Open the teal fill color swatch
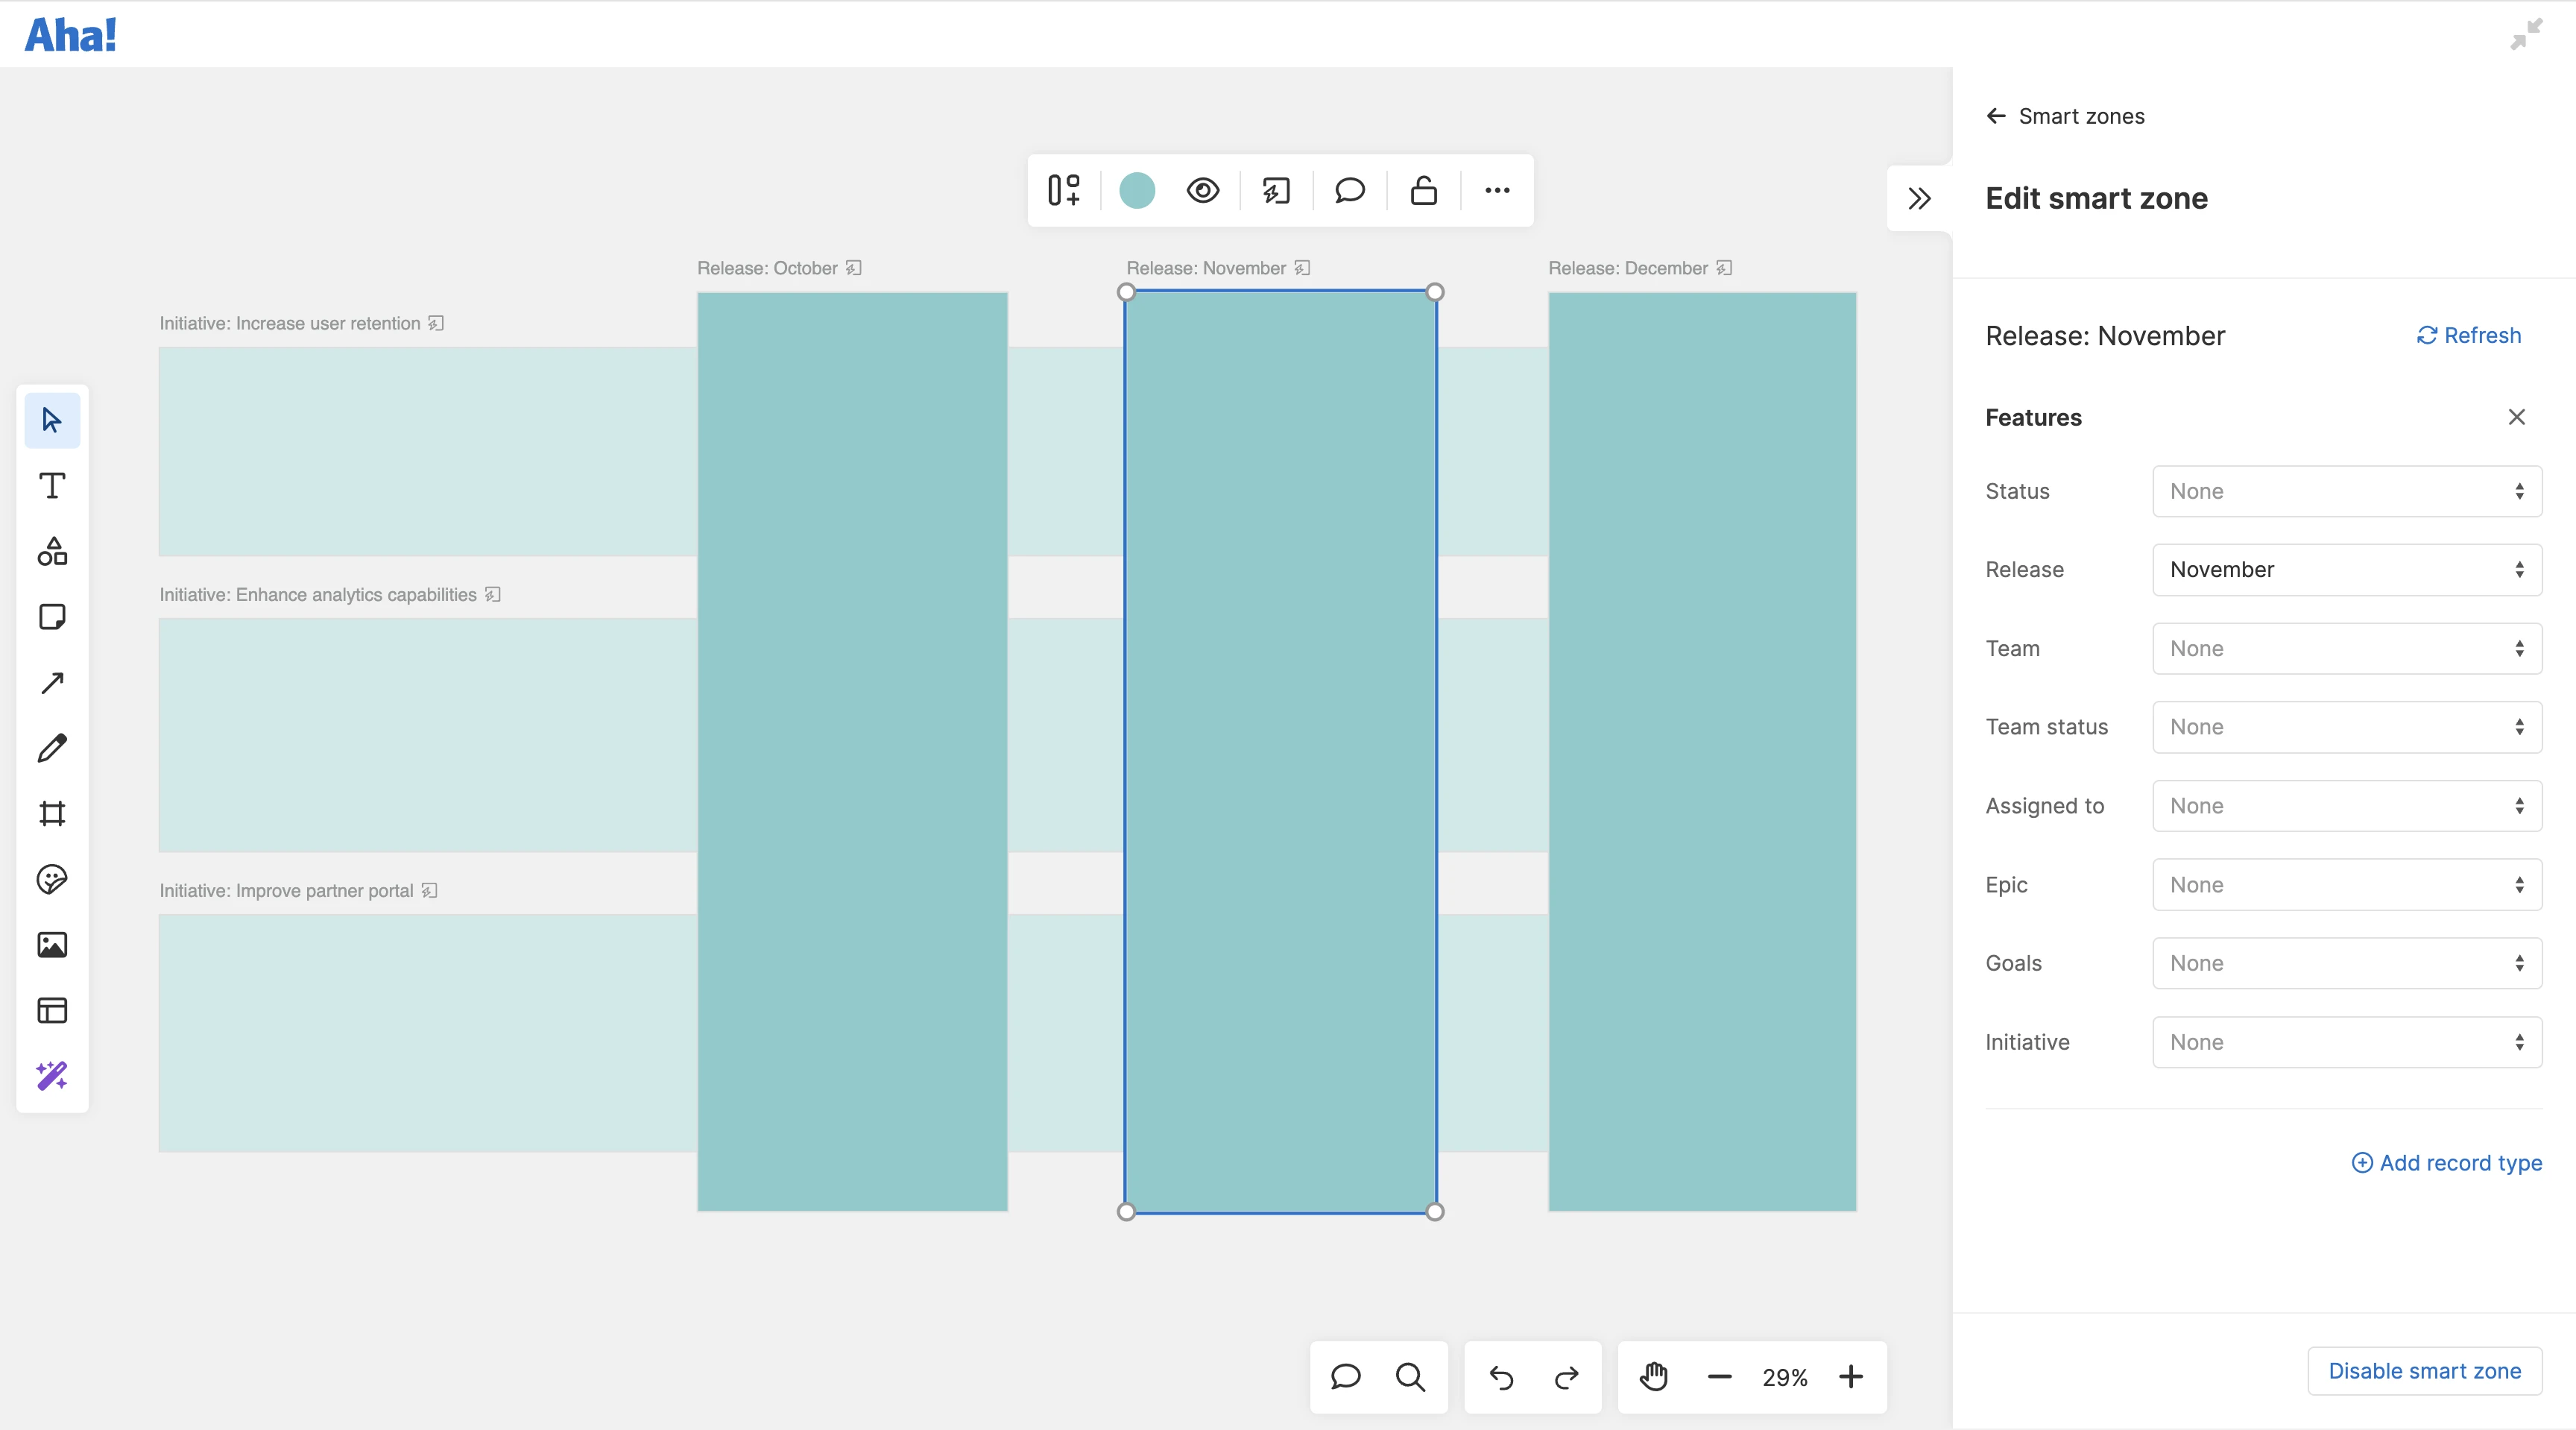Image resolution: width=2576 pixels, height=1430 pixels. click(x=1137, y=190)
